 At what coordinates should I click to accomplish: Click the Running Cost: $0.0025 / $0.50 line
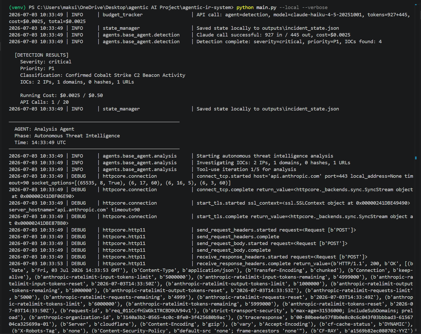[62, 95]
